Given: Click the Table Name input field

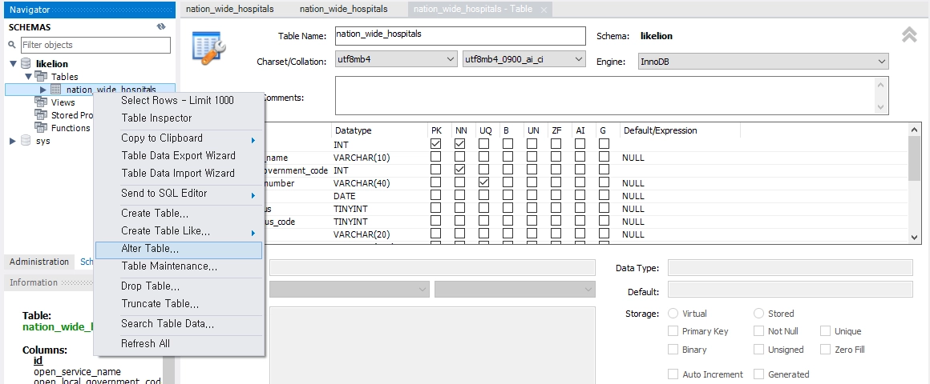Looking at the screenshot, I should pyautogui.click(x=460, y=35).
